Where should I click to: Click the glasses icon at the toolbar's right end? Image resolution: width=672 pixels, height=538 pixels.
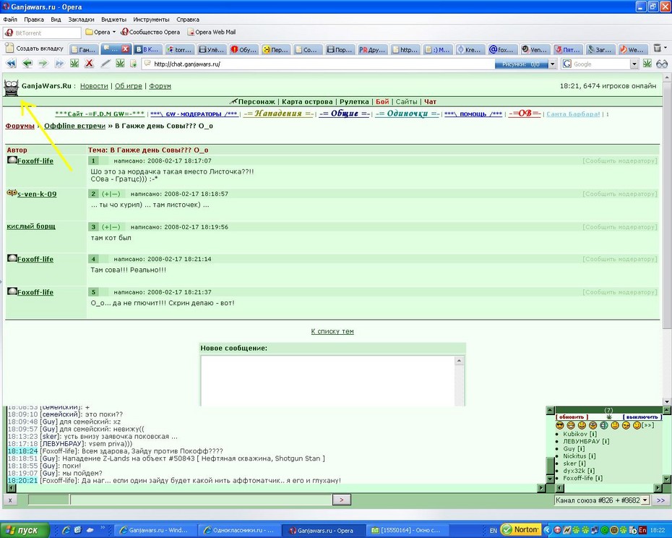coord(662,64)
